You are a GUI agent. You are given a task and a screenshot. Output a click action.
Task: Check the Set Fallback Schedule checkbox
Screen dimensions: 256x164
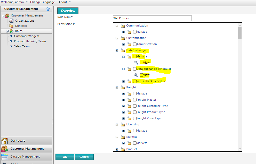pyautogui.click(x=135, y=81)
